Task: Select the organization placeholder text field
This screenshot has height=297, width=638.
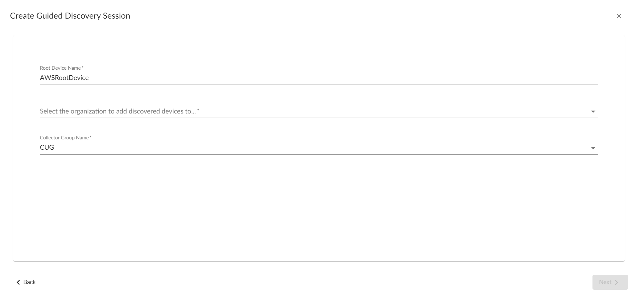Action: tap(118, 111)
